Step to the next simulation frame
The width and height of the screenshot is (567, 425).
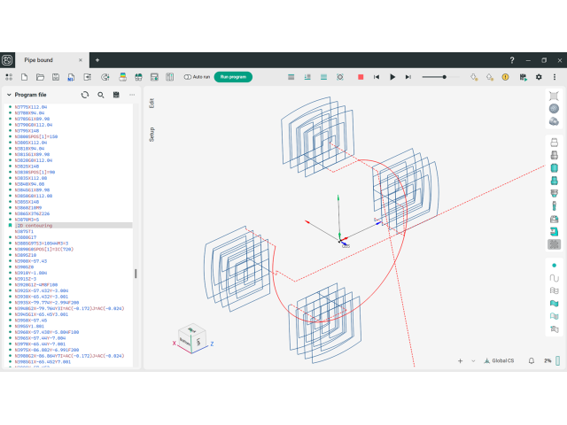point(408,77)
